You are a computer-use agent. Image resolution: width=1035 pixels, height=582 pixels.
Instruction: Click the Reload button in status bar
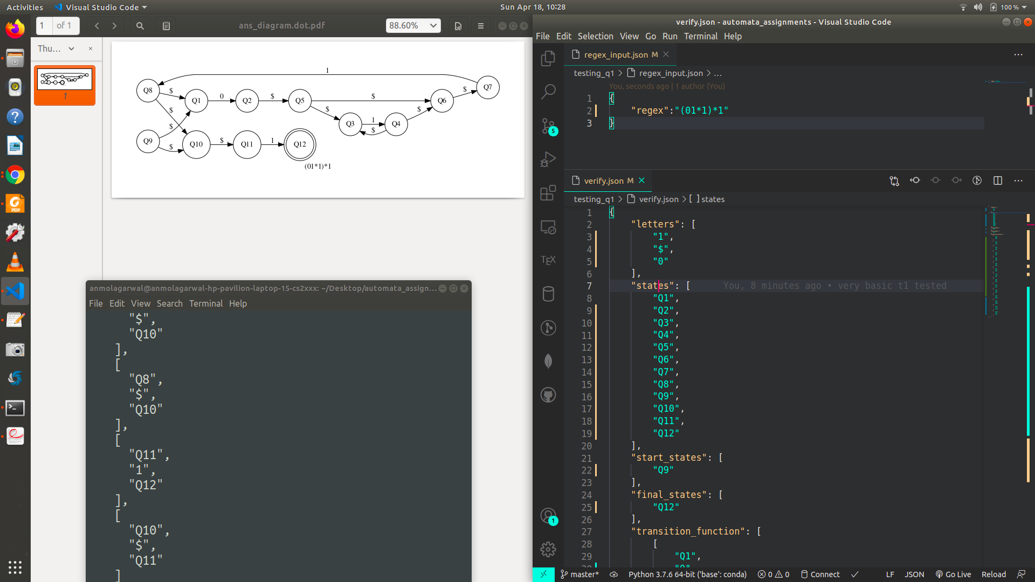993,574
